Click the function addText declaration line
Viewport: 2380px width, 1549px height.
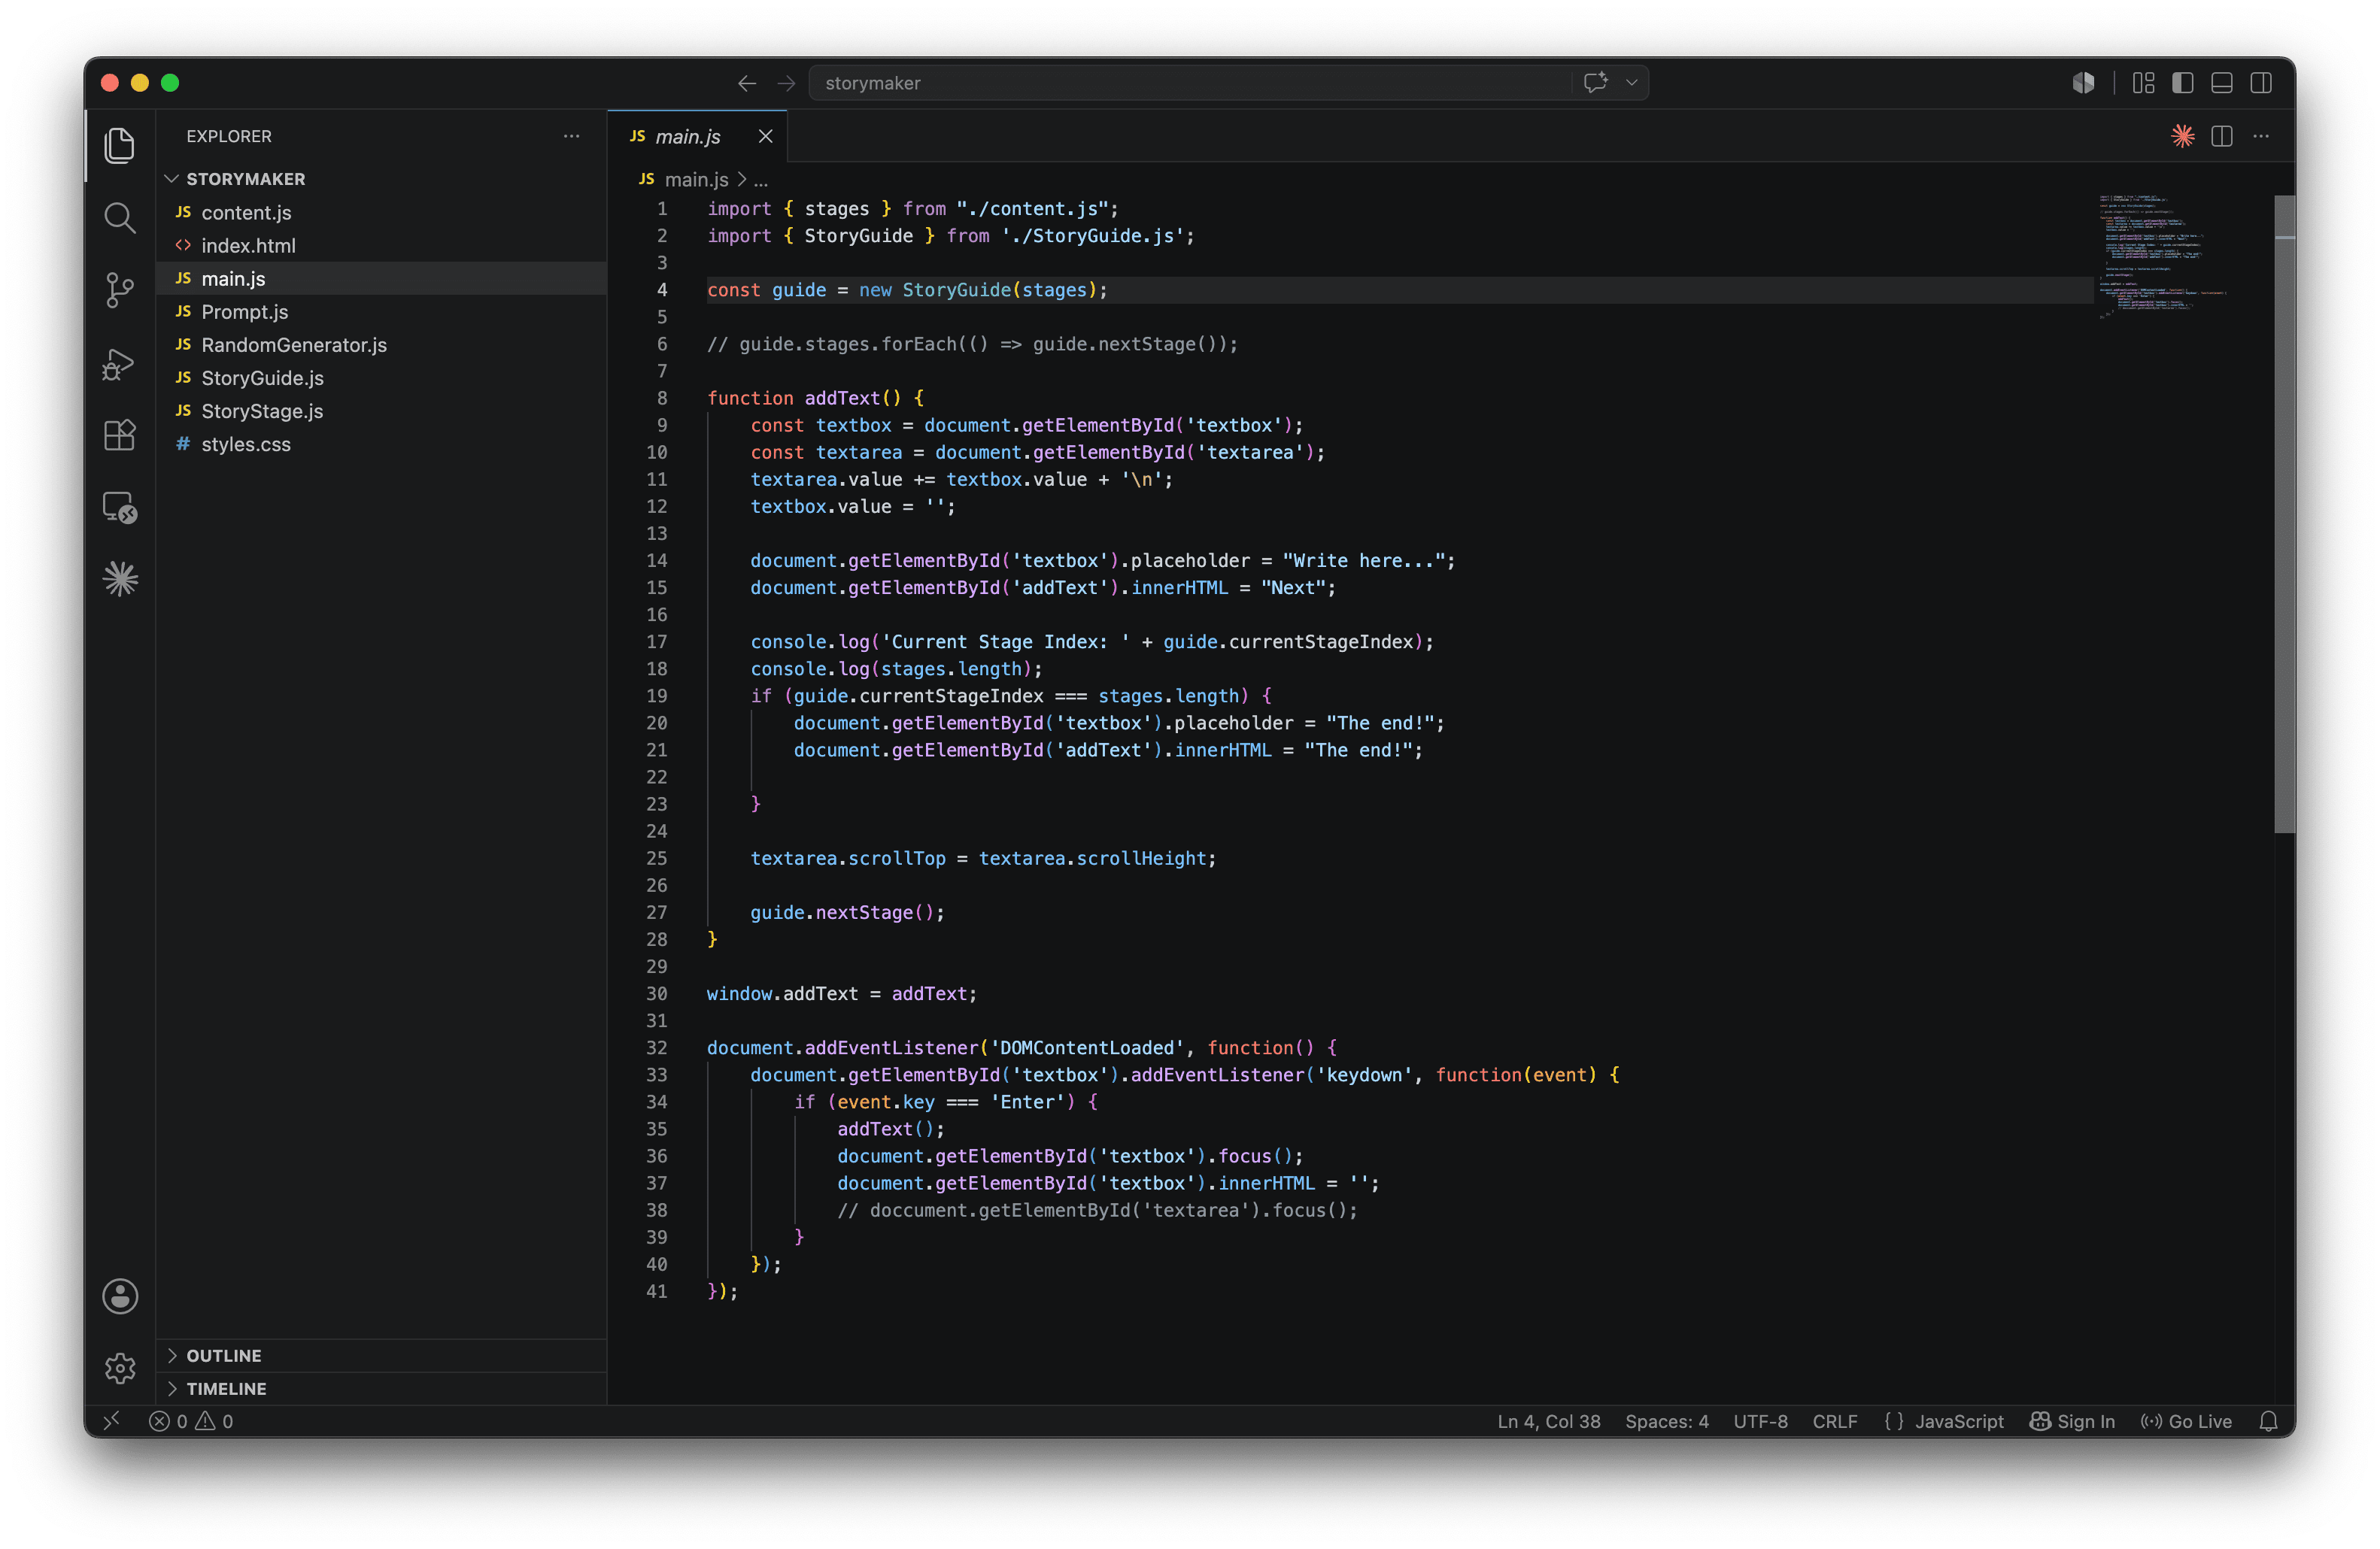(815, 398)
